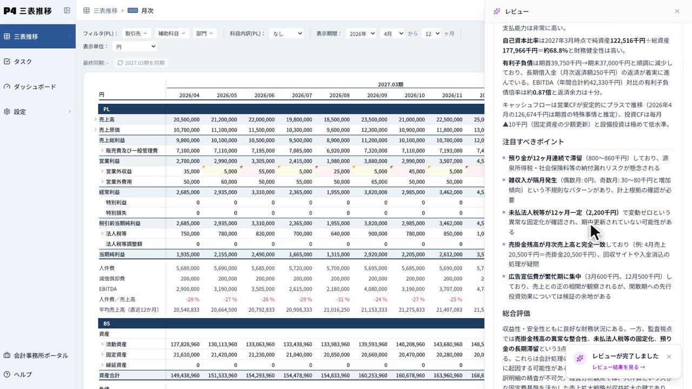The height and width of the screenshot is (389, 692).
Task: Open the 補助科目 filter dropdown
Action: pyautogui.click(x=172, y=33)
